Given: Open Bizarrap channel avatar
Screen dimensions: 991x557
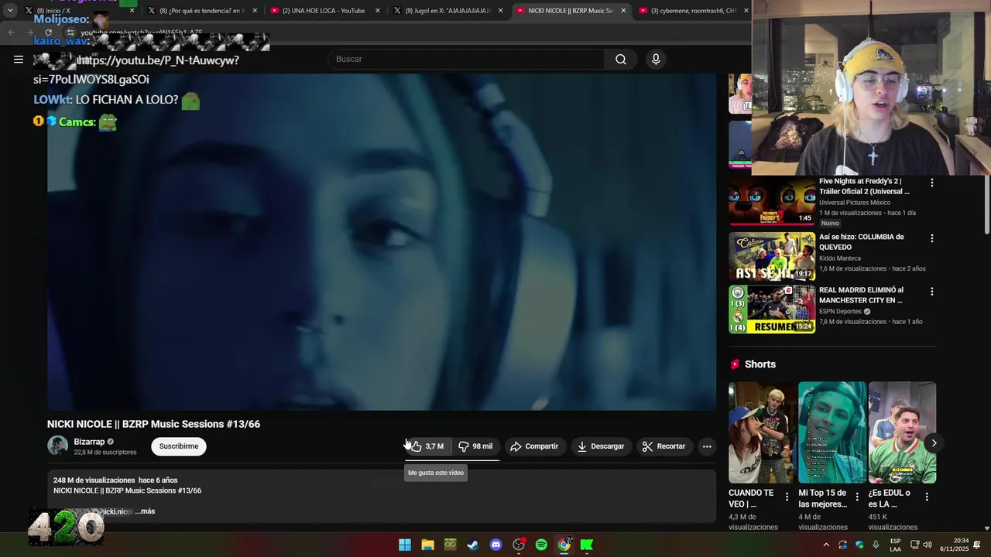Looking at the screenshot, I should pyautogui.click(x=57, y=446).
